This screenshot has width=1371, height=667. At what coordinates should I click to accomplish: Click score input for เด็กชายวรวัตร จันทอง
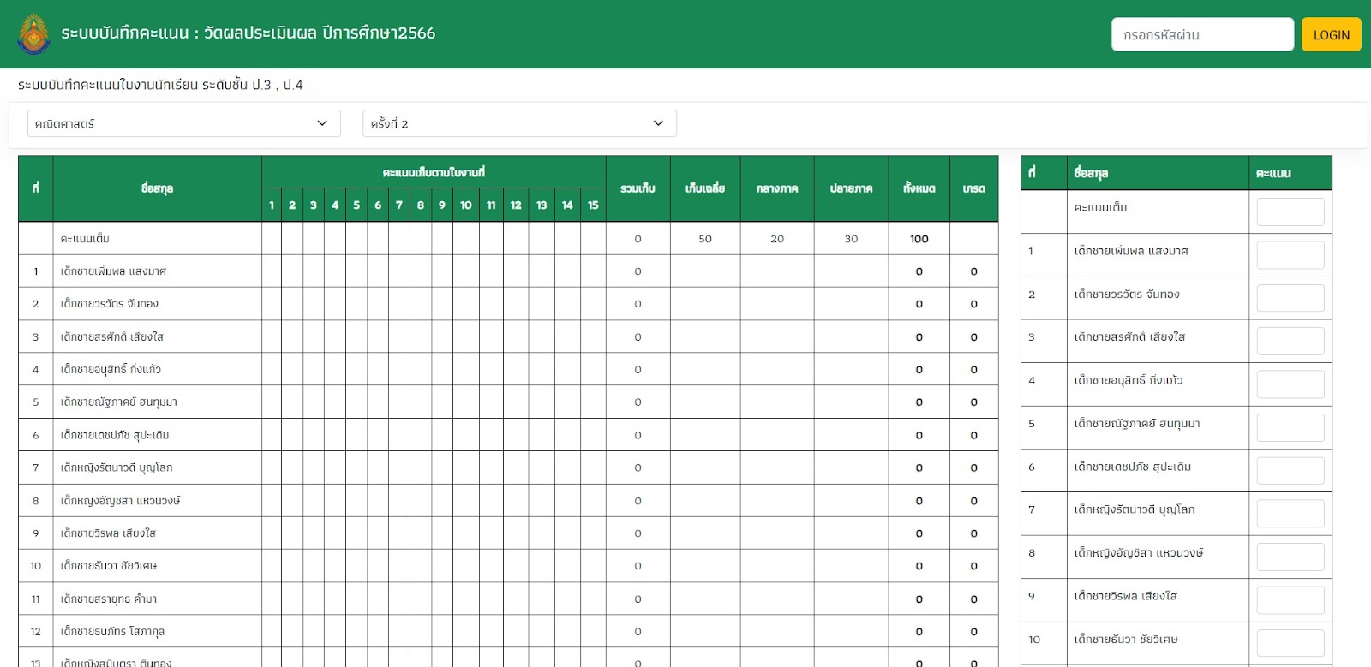(1290, 298)
